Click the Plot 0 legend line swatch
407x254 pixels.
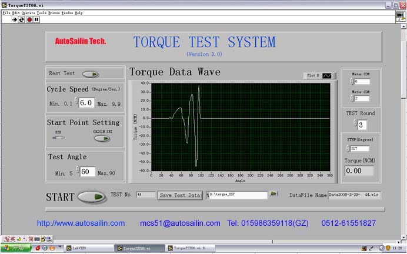point(327,75)
